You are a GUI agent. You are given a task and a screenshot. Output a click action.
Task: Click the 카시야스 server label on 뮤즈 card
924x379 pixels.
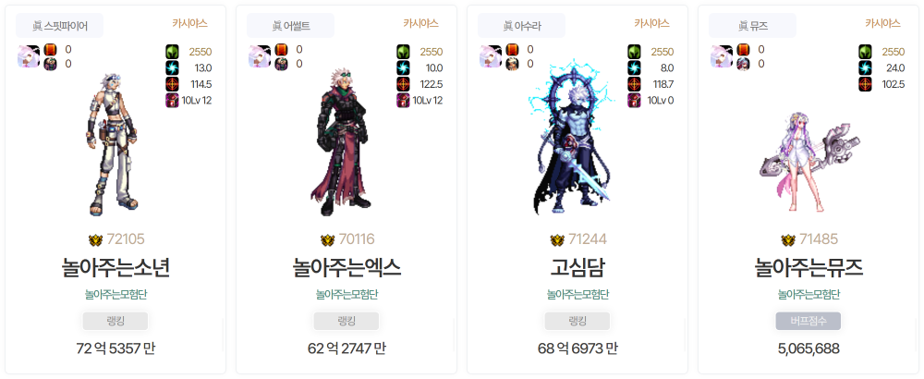tap(882, 23)
